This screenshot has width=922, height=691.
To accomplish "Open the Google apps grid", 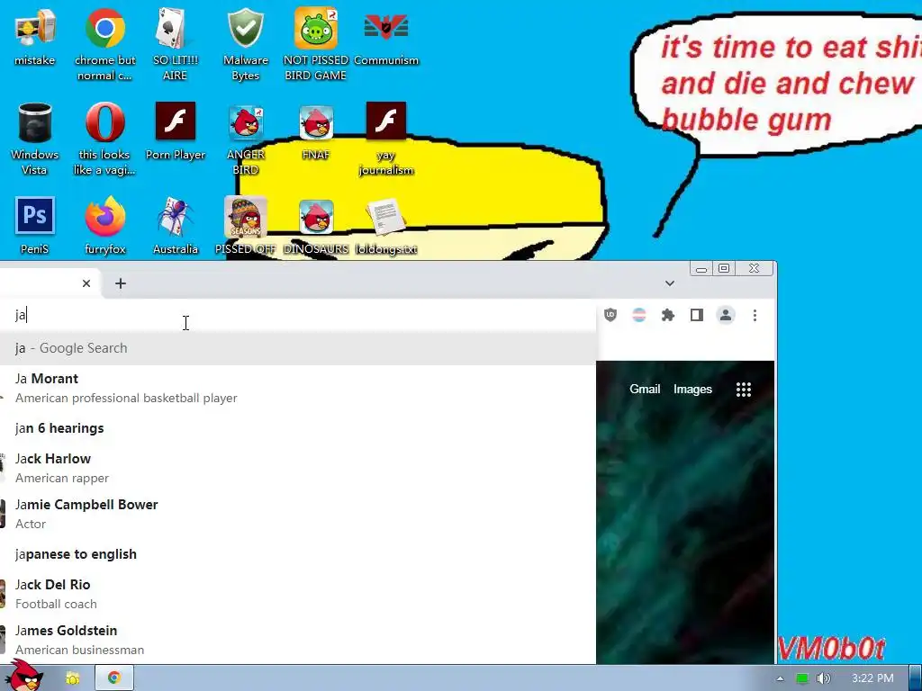I will pos(743,389).
